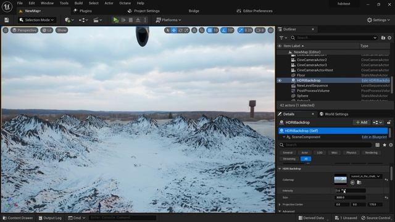Open the viewport options hamburger menu

pyautogui.click(x=6, y=30)
